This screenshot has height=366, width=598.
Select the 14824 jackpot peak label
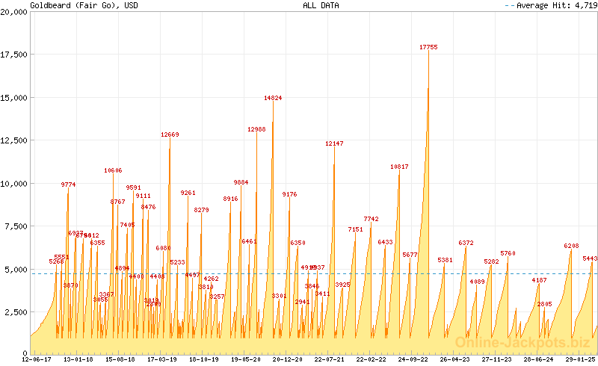273,98
